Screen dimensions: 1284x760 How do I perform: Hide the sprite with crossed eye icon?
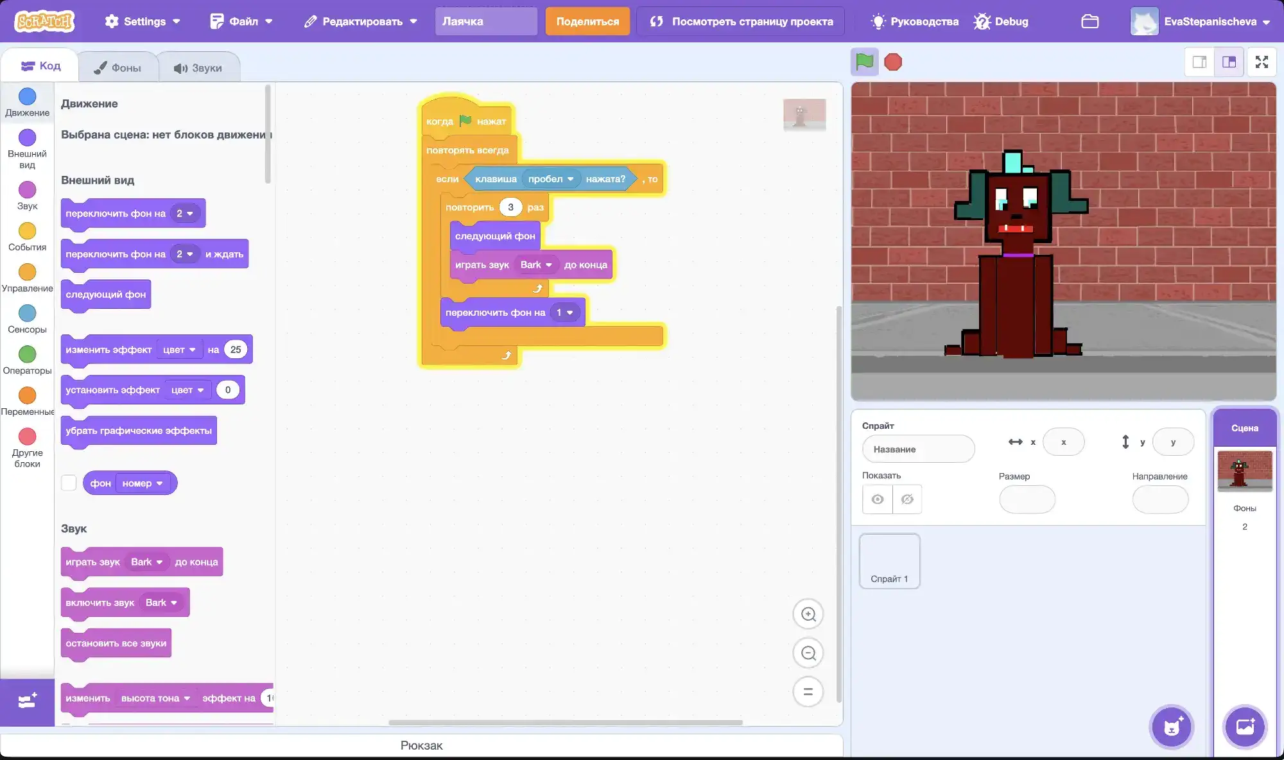[907, 499]
